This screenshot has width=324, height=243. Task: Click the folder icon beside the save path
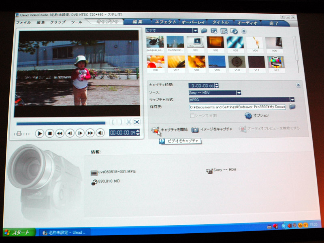pyautogui.click(x=292, y=107)
